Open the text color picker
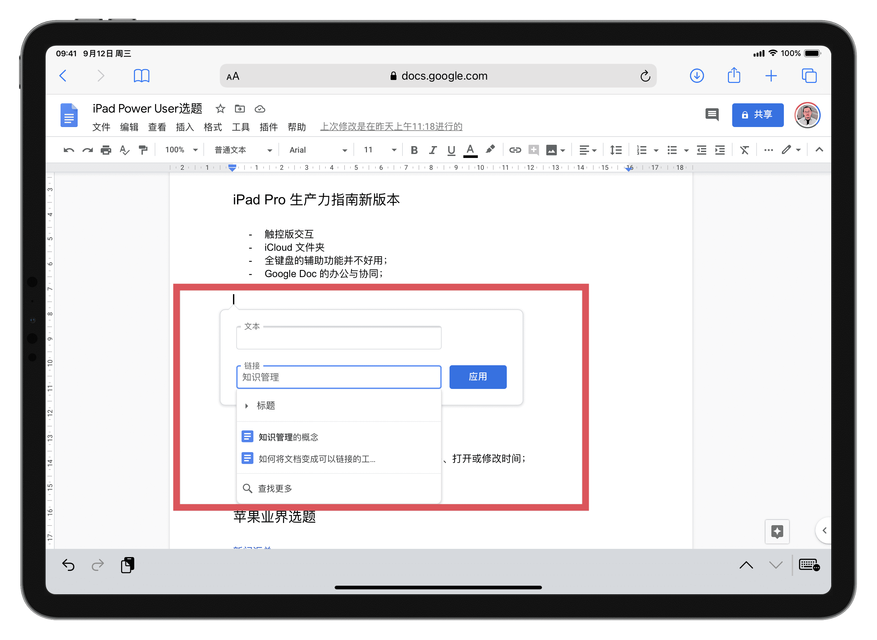This screenshot has height=640, width=877. [x=470, y=150]
